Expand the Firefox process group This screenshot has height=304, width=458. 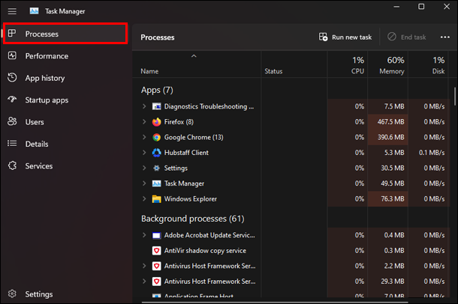click(x=144, y=122)
